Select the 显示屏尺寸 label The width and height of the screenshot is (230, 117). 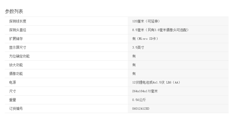[18, 47]
